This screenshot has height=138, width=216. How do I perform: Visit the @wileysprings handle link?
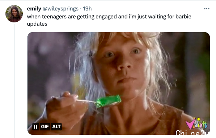[61, 9]
